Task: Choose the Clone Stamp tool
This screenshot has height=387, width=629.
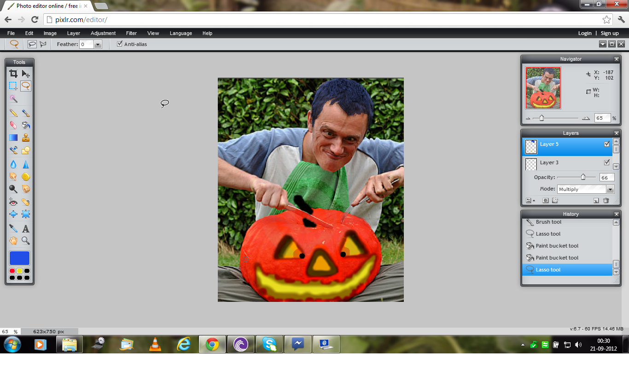Action: click(26, 138)
